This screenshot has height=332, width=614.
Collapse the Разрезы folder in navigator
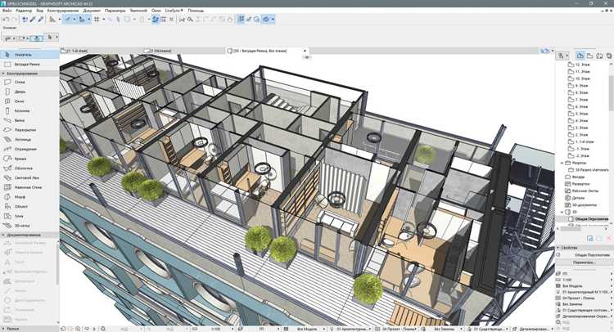[x=562, y=163]
